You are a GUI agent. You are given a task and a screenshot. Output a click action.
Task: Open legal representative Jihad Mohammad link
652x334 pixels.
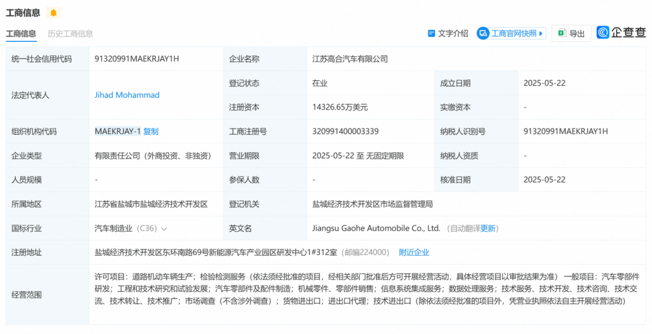(127, 95)
